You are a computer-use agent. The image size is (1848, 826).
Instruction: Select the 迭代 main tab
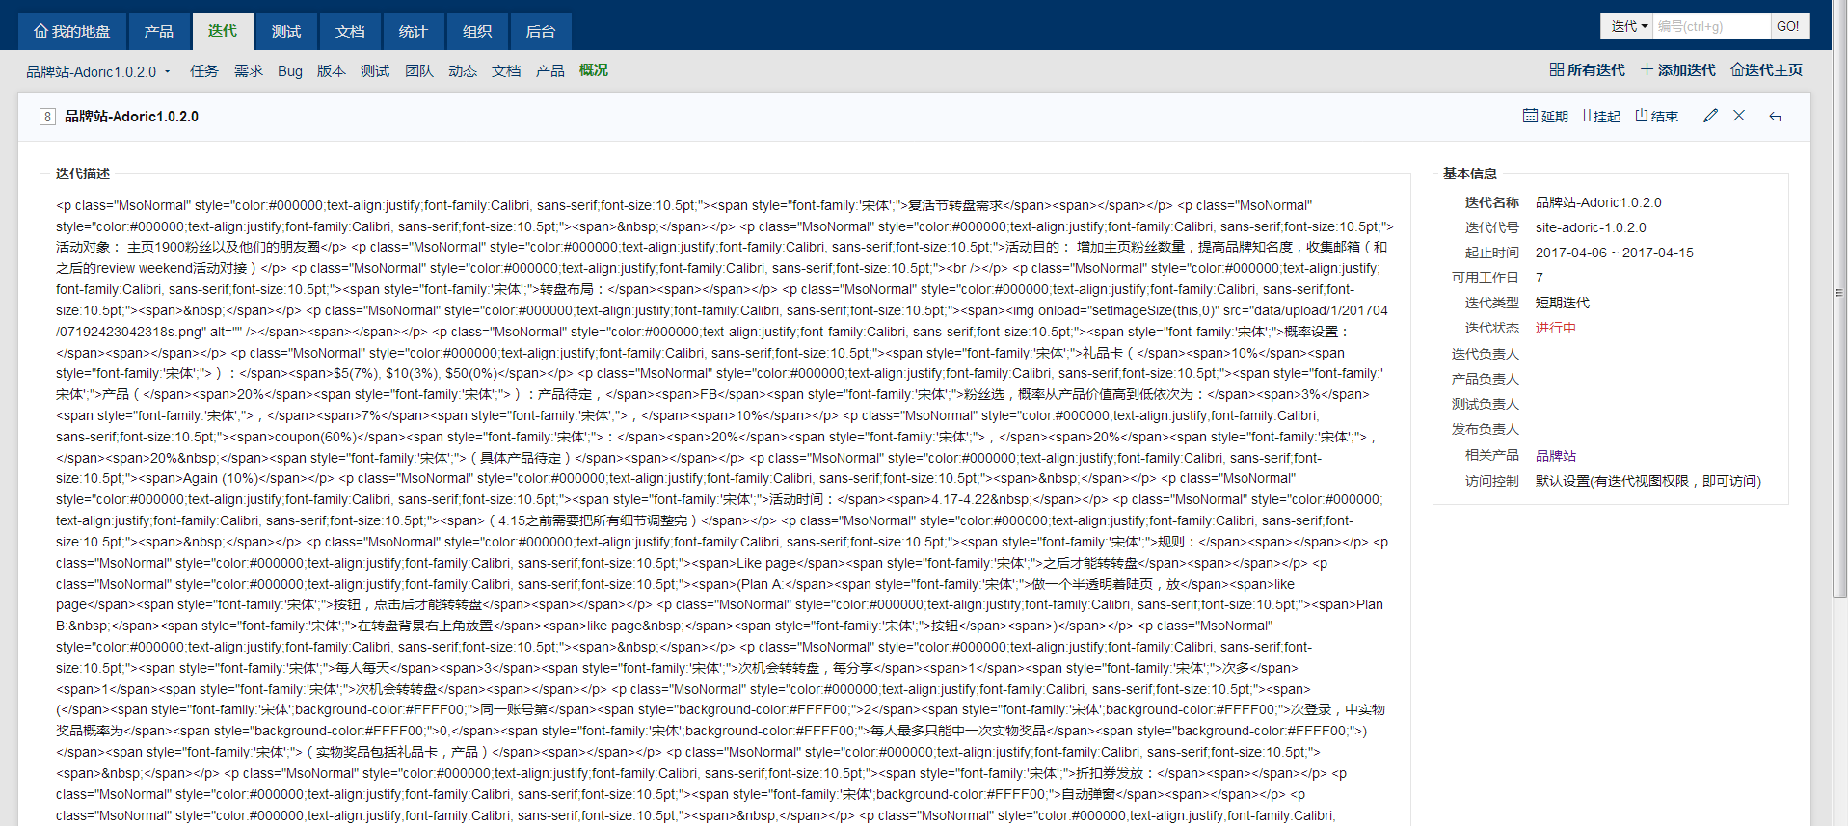point(223,31)
